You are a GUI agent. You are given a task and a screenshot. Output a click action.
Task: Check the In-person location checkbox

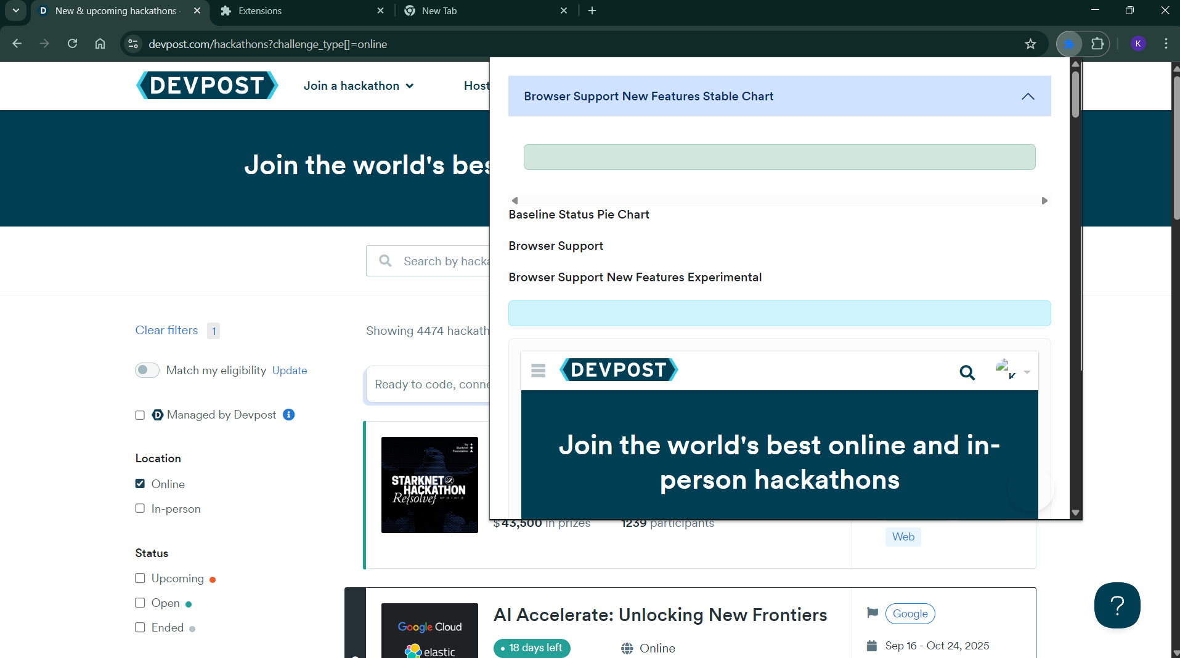140,508
